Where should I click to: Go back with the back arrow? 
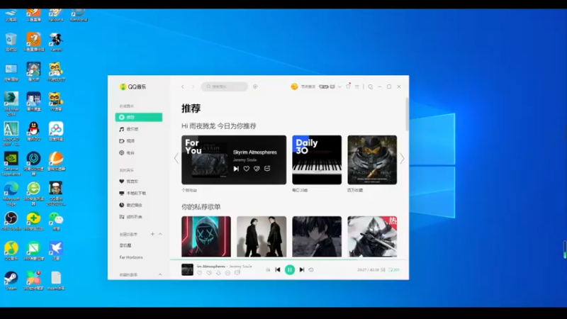183,86
